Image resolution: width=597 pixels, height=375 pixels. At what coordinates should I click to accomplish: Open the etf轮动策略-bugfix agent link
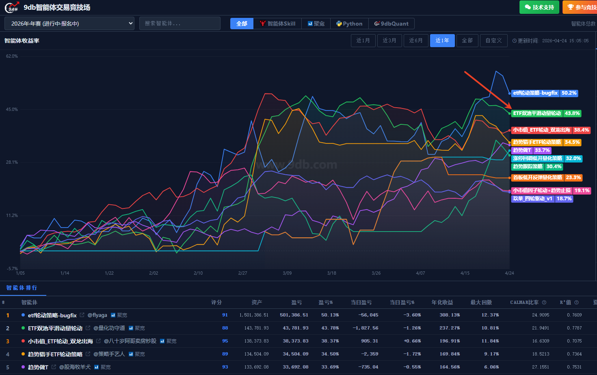52,315
